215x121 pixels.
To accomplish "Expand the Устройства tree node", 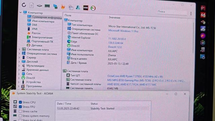I will tap(19, 82).
